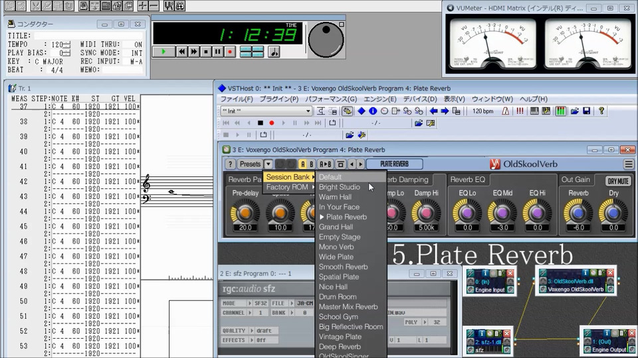
Task: Start sequencer playback with the green play button
Action: (163, 52)
